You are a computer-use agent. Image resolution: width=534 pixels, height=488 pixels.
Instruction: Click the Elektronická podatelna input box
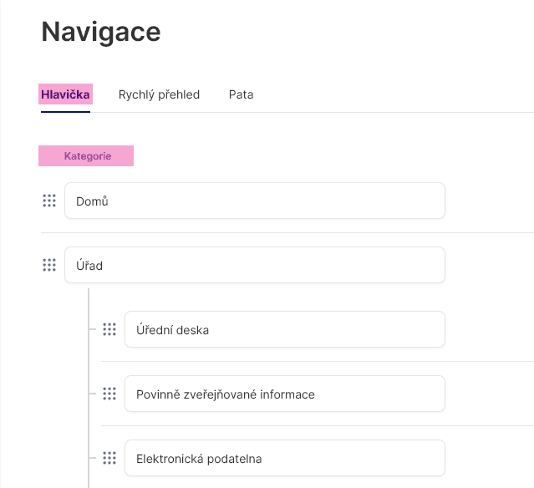click(x=284, y=458)
